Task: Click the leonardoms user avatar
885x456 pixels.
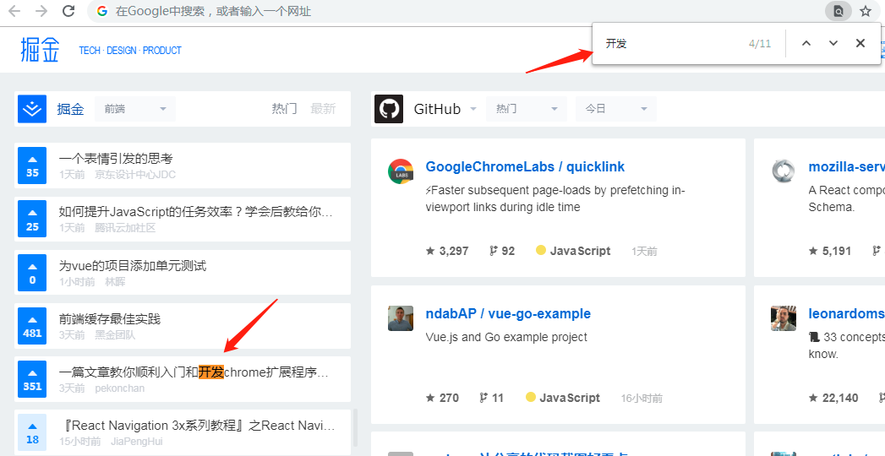Action: click(x=784, y=318)
